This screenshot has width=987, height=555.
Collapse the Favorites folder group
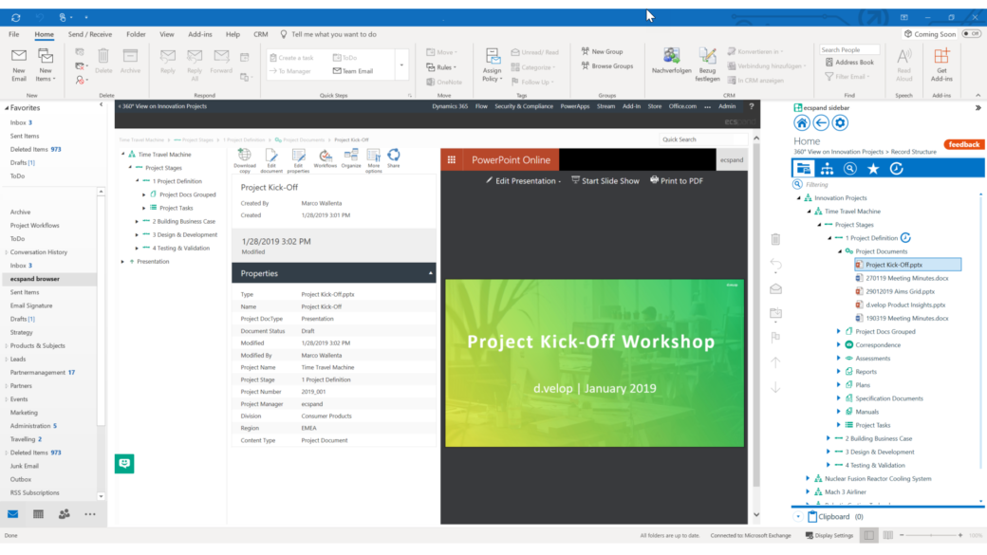point(7,108)
